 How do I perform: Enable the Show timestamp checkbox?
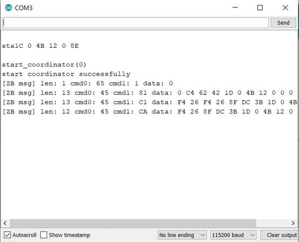tap(44, 235)
